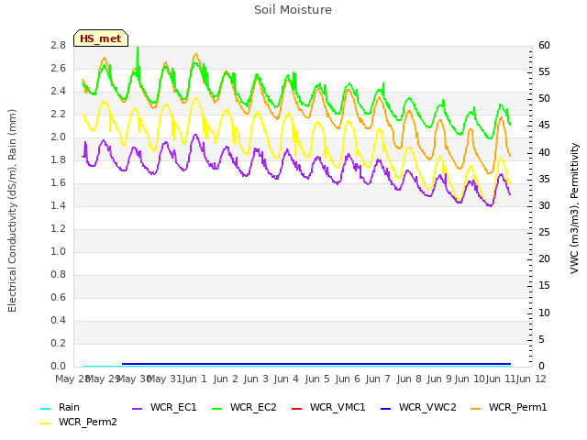
Task: Click the HS_met label badge
Action: [101, 38]
